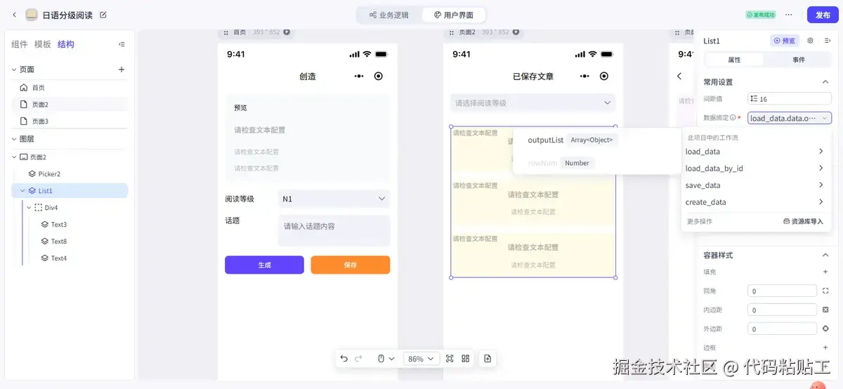Open the three-dot more menu near 发布
The width and height of the screenshot is (843, 389).
[x=789, y=15]
